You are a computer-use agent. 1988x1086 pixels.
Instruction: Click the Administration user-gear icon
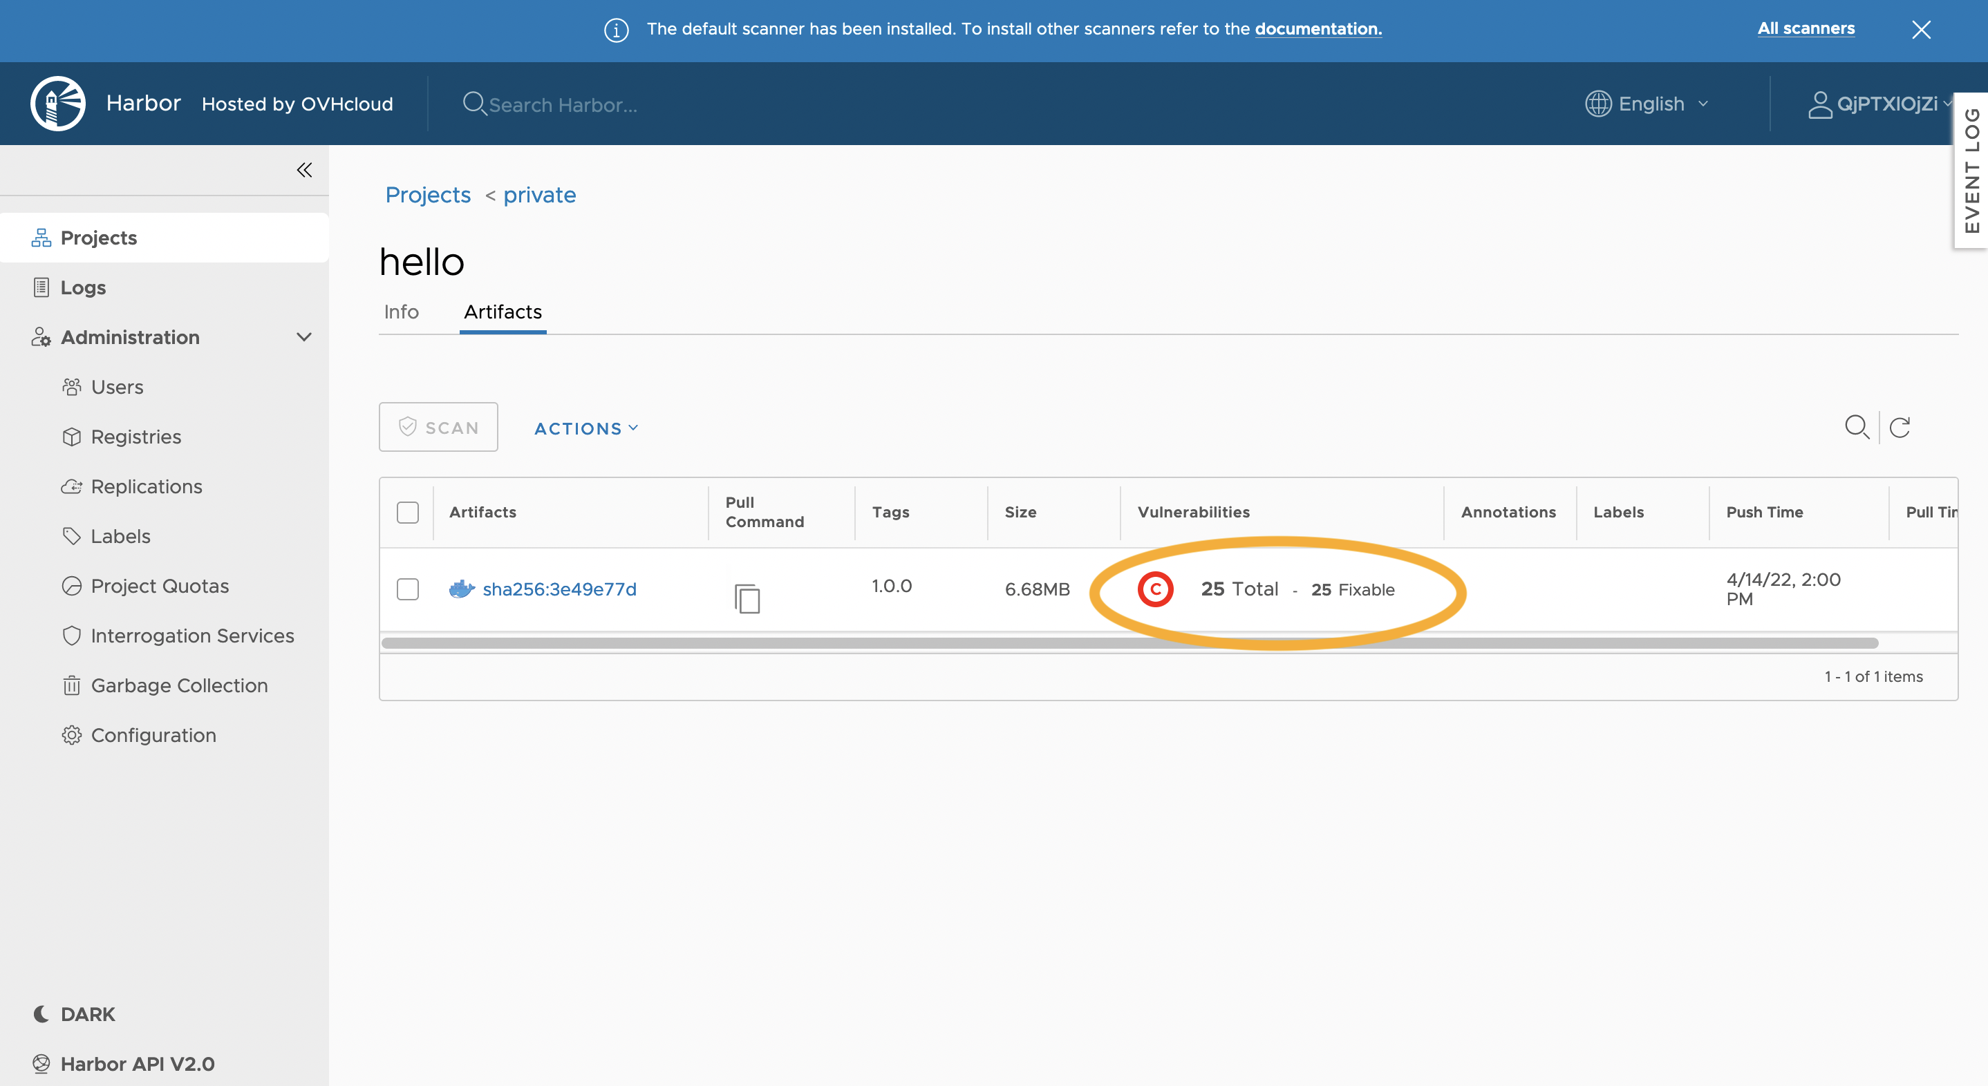[x=41, y=337]
